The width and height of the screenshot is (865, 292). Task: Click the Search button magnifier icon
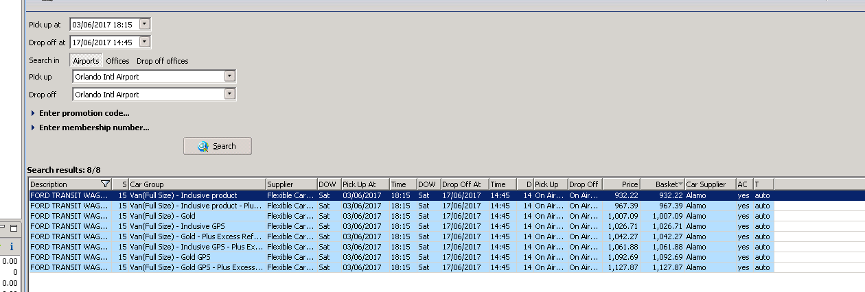[x=203, y=146]
